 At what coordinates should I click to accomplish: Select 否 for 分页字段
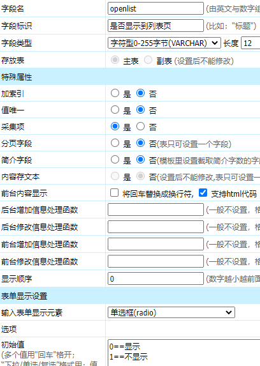coord(140,143)
